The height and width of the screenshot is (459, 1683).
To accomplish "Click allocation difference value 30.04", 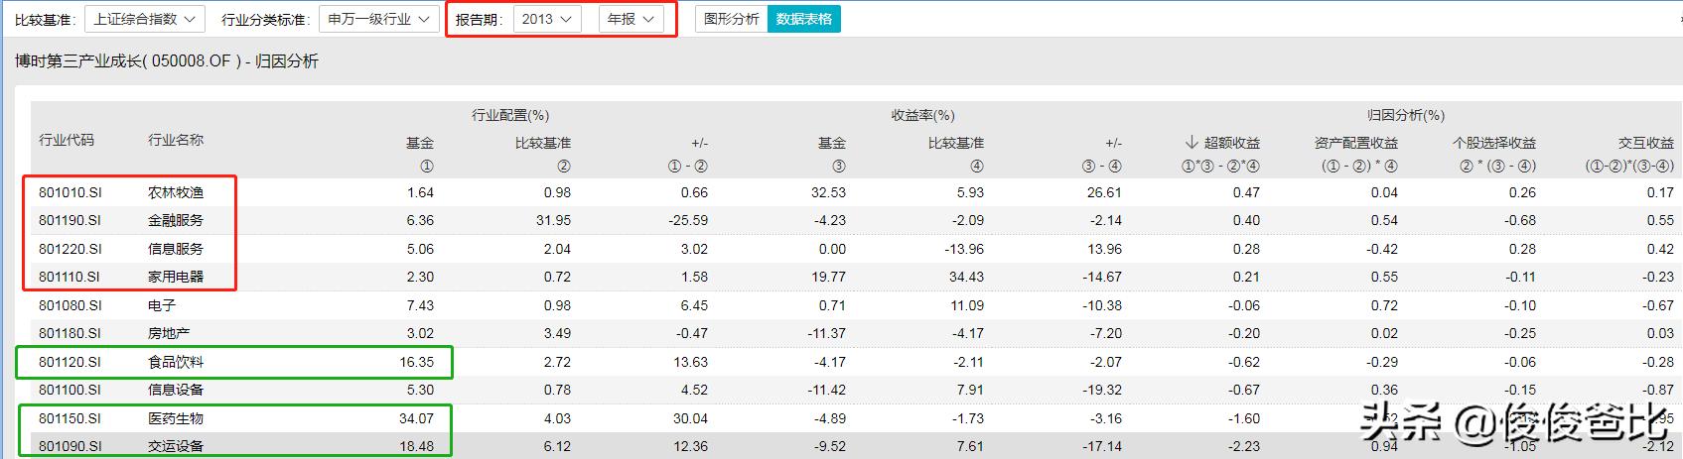I will tap(691, 418).
